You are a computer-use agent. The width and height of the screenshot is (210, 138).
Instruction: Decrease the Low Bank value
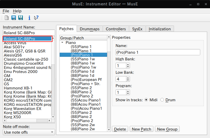(x=128, y=80)
